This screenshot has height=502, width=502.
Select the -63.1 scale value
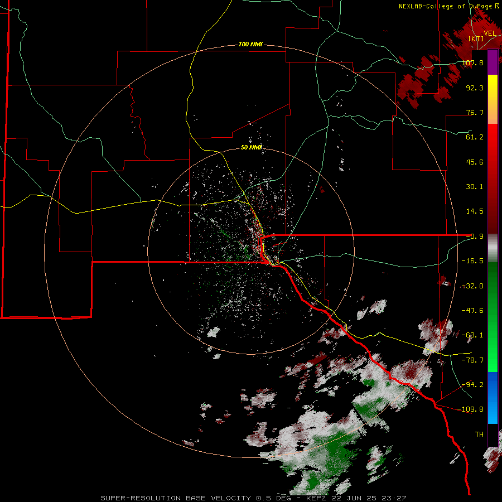coord(472,335)
